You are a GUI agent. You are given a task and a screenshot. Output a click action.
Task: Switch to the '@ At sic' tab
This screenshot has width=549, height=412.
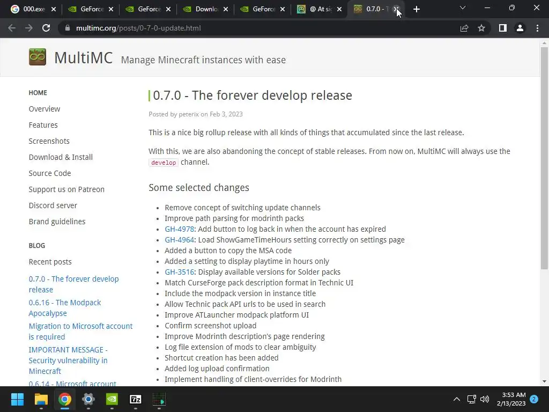pyautogui.click(x=320, y=9)
